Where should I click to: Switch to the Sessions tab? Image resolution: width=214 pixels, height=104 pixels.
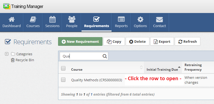[52, 22]
